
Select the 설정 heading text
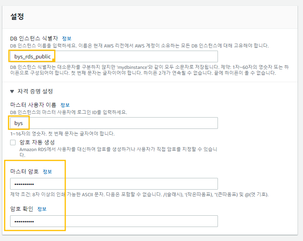pyautogui.click(x=17, y=16)
